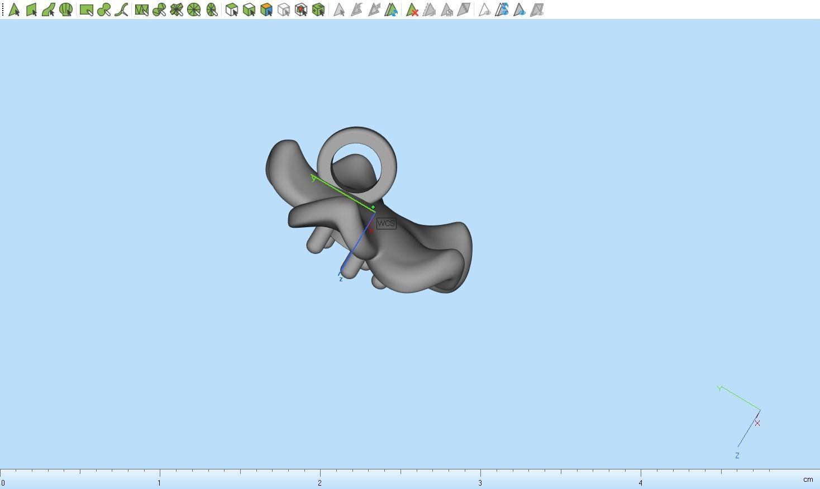Click the dark triangle show-eye icon
This screenshot has width=820, height=489.
519,9
